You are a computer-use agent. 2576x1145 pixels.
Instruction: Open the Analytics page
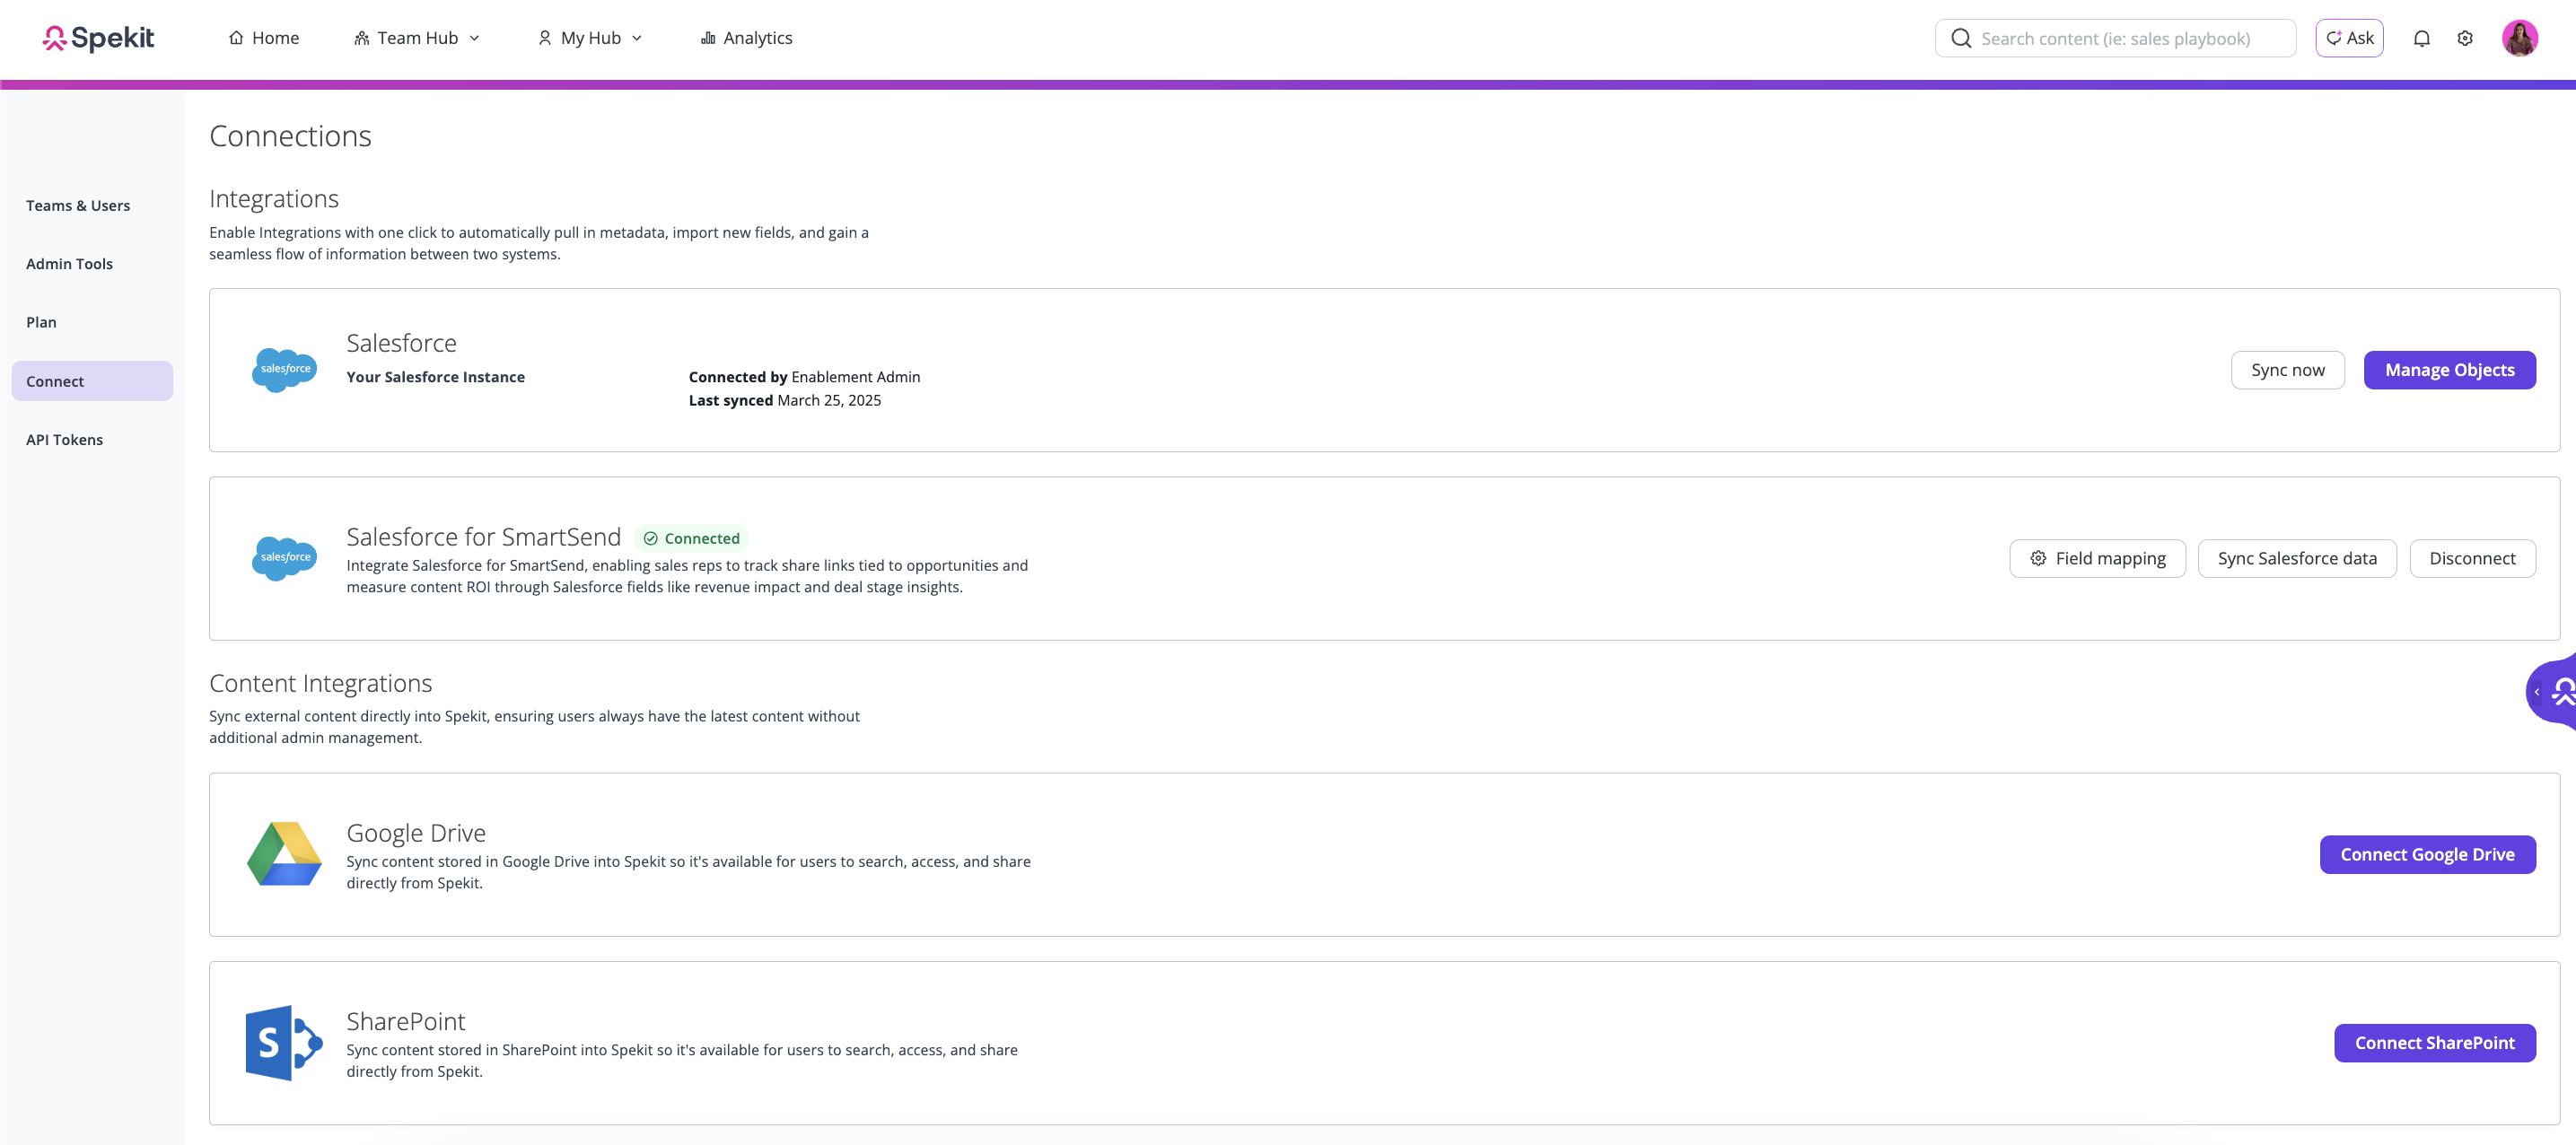coord(746,38)
